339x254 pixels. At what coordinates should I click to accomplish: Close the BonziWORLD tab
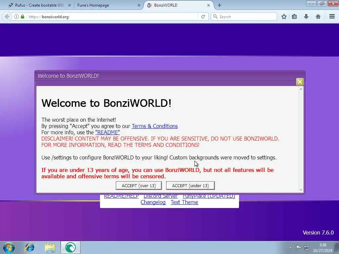tap(209, 5)
